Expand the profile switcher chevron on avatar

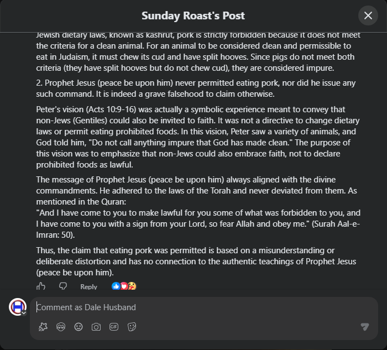tap(24, 313)
